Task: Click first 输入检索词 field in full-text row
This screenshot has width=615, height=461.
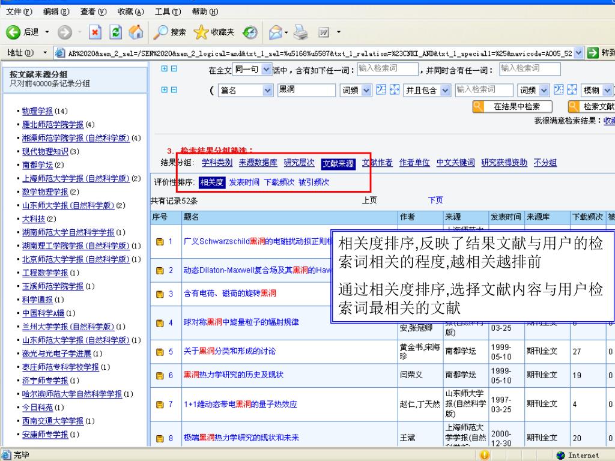Action: coord(387,69)
